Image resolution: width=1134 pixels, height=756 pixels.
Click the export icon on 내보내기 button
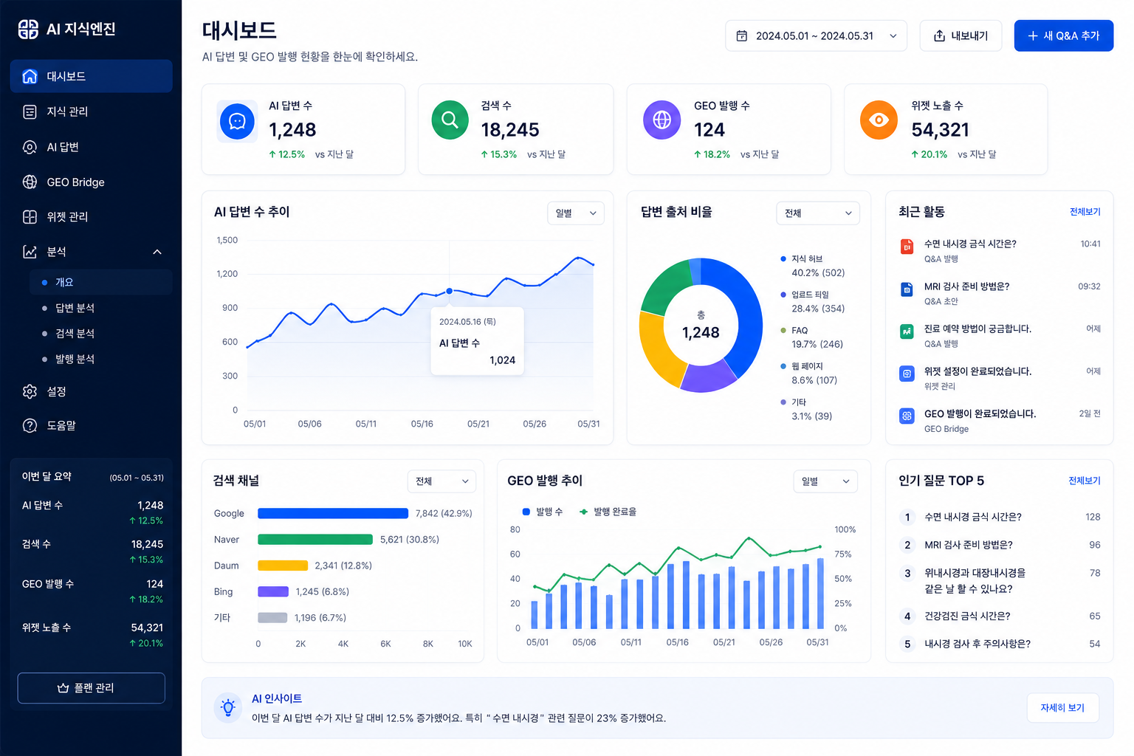coord(939,35)
